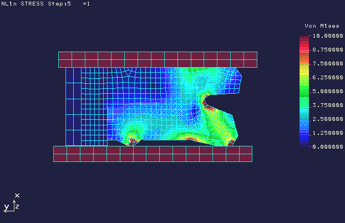Click the high-stress notch tip in the mesh

tap(206, 103)
